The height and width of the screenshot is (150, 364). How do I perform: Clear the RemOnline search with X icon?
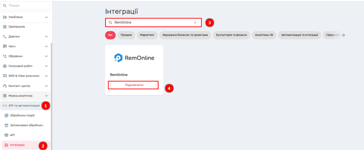click(x=195, y=23)
